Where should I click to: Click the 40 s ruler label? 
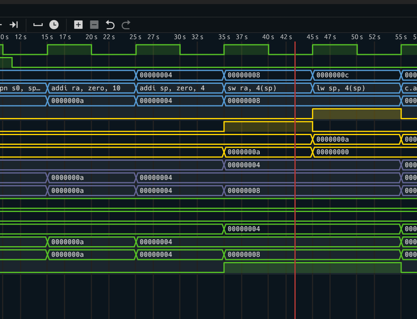click(268, 37)
